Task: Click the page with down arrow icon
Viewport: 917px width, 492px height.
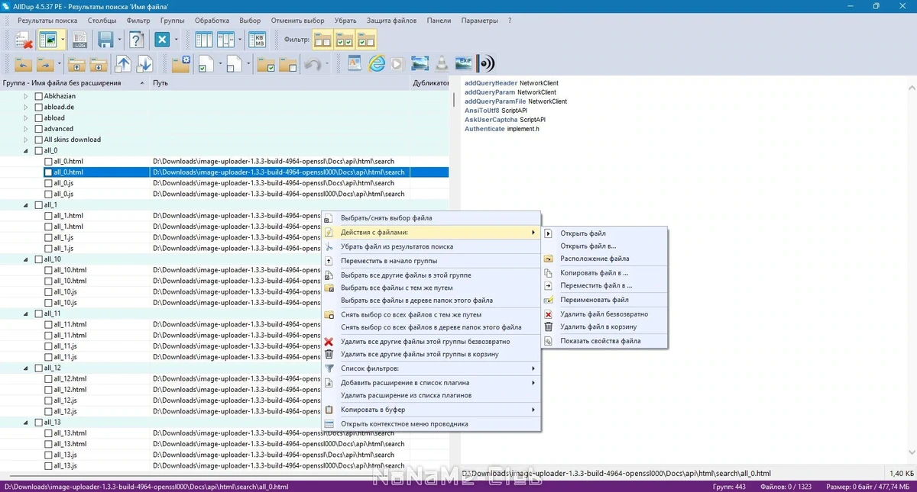Action: tap(144, 65)
